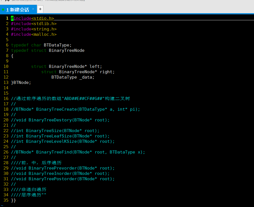Open a new session with the + tab button

click(x=40, y=9)
